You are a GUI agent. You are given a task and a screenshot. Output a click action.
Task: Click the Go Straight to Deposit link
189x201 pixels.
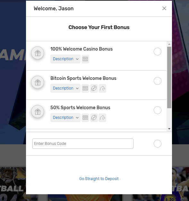pyautogui.click(x=99, y=178)
